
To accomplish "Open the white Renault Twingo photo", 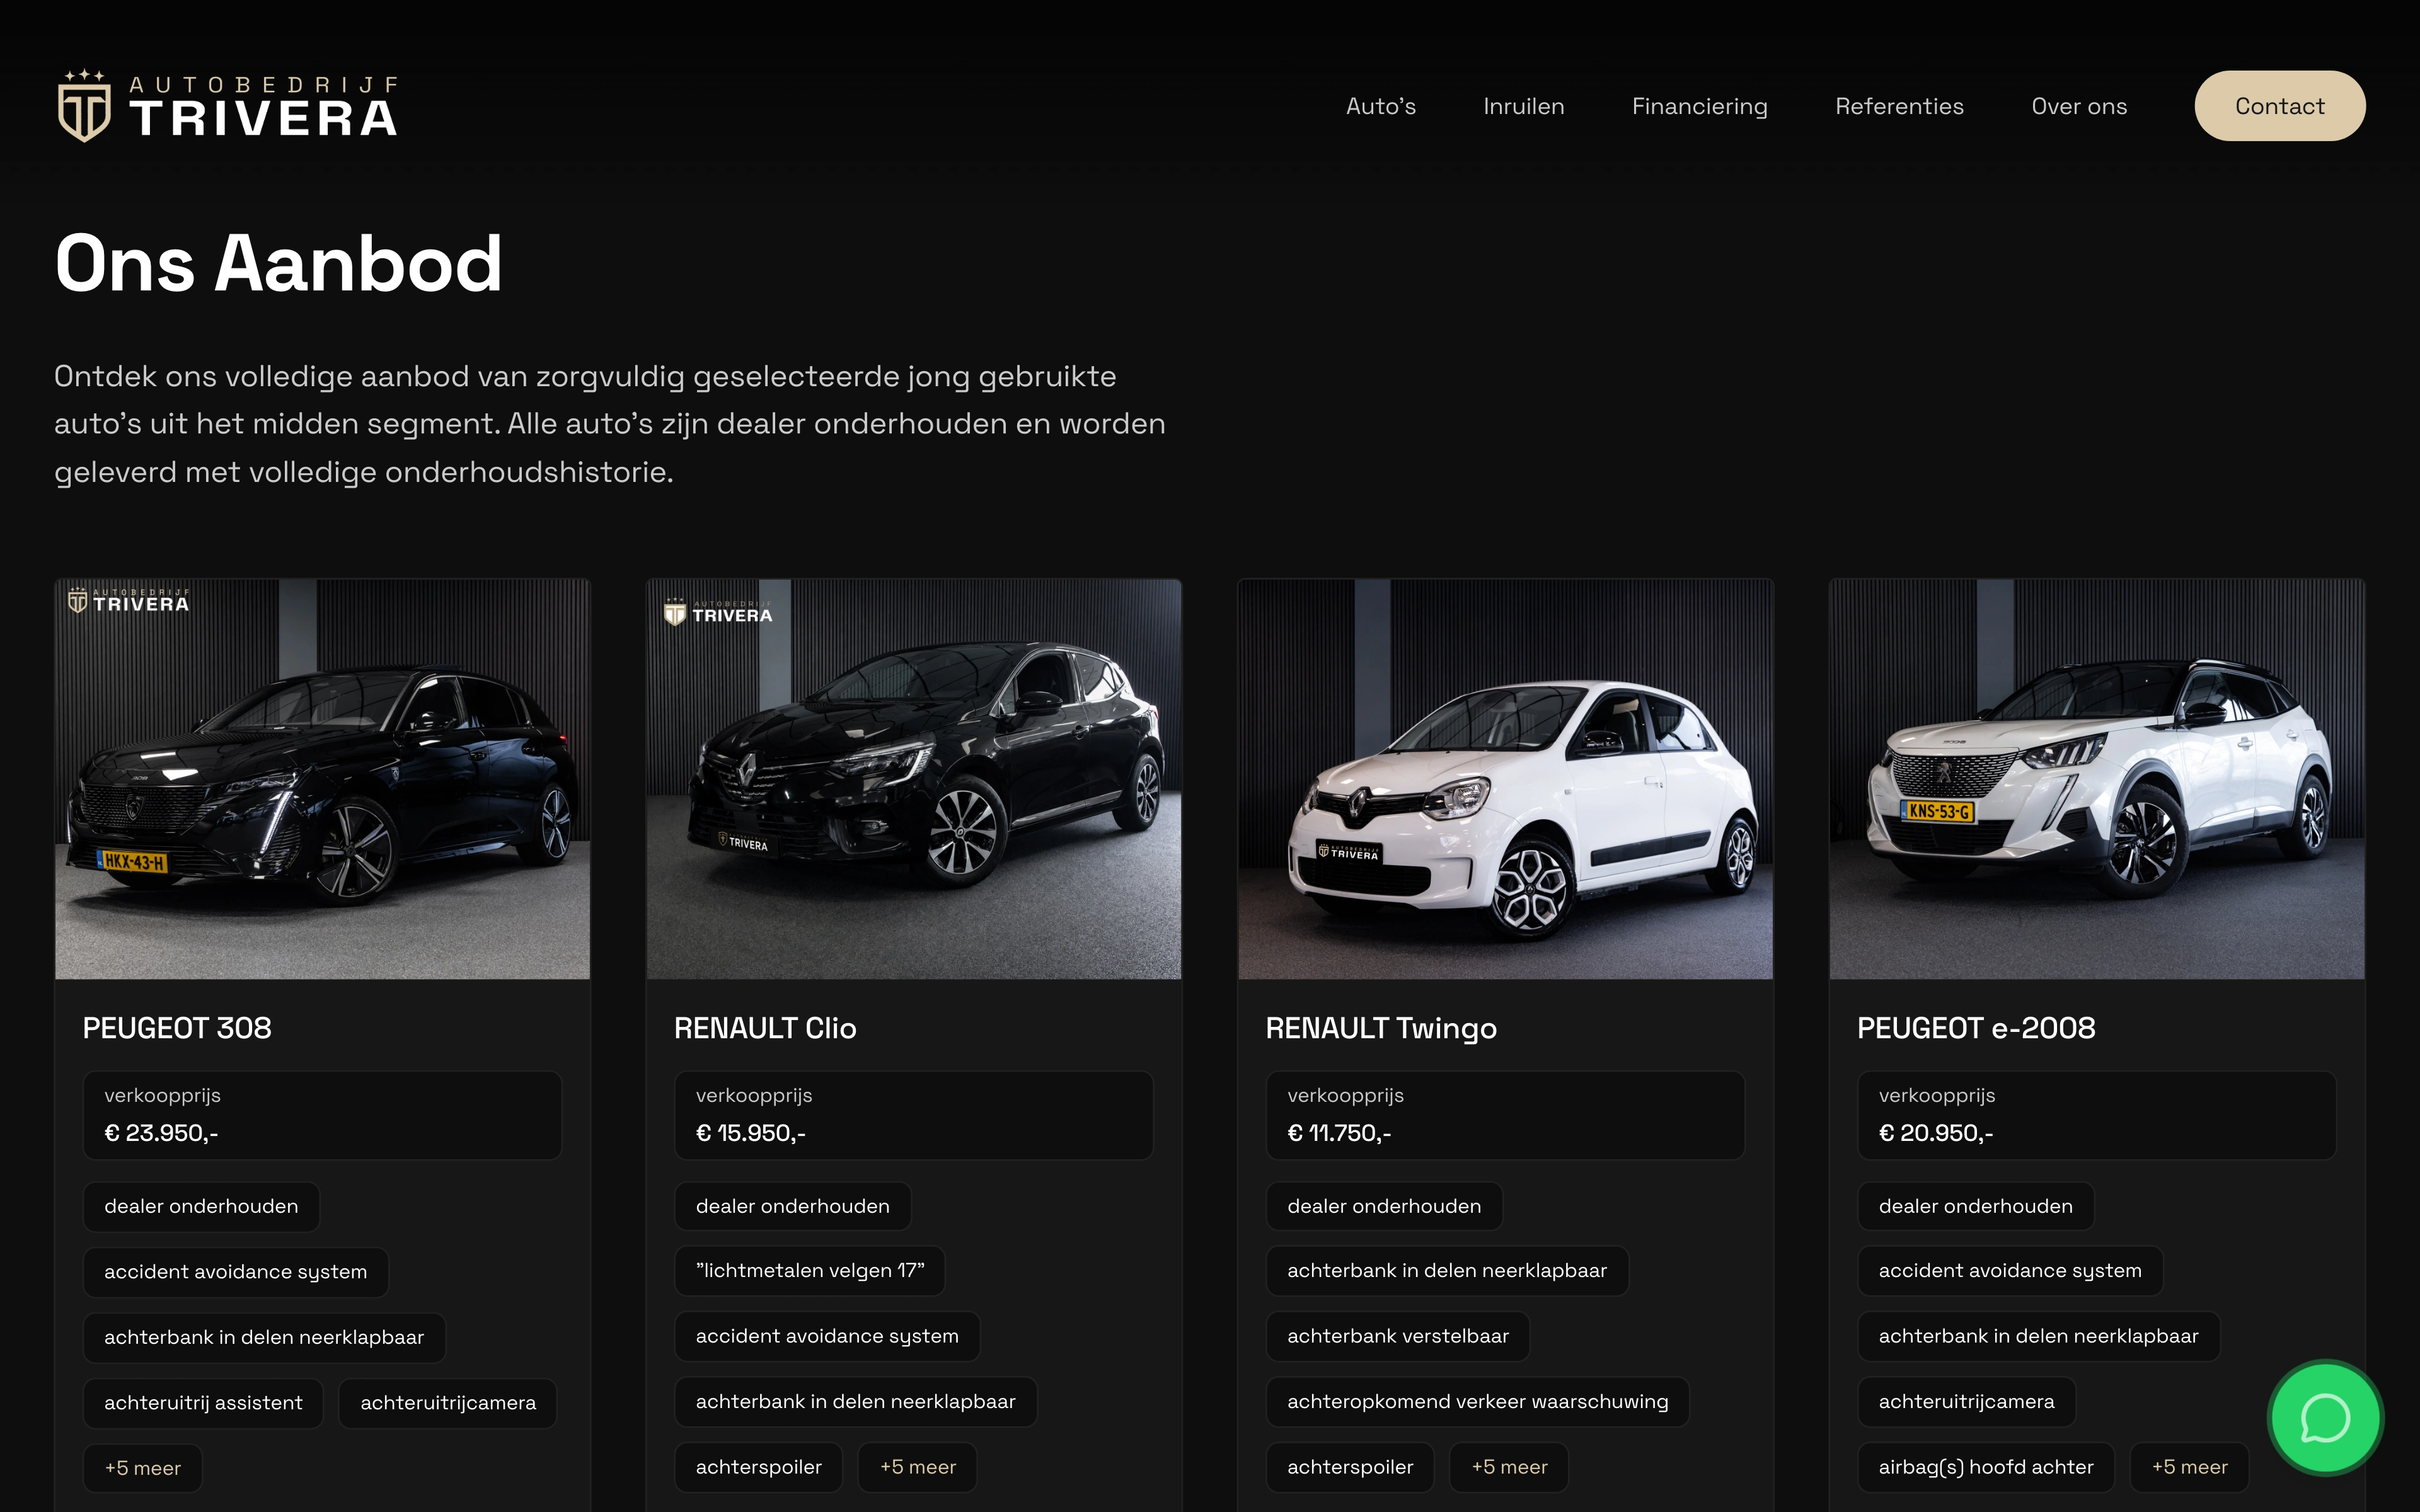I will [x=1505, y=778].
